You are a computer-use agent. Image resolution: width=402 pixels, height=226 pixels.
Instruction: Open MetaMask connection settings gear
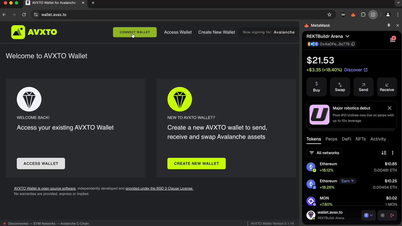point(382,215)
